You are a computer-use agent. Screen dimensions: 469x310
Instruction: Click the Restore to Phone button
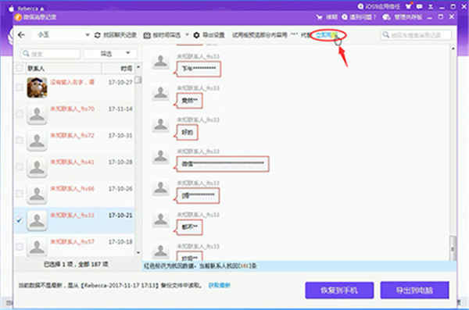coord(339,290)
